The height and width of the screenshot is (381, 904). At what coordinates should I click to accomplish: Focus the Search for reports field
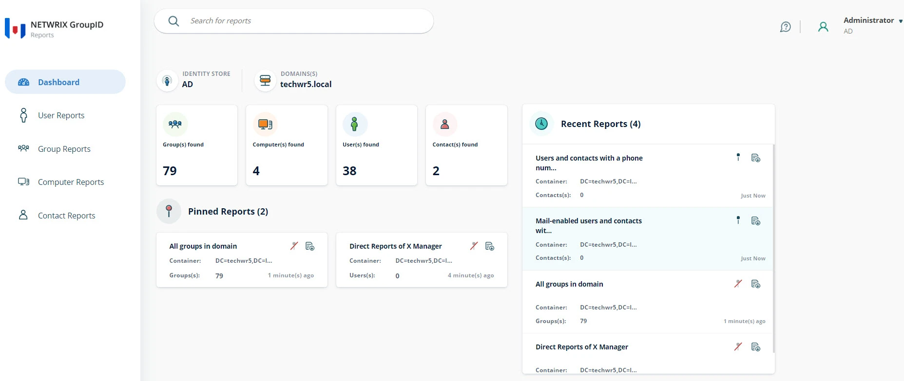[x=294, y=21]
